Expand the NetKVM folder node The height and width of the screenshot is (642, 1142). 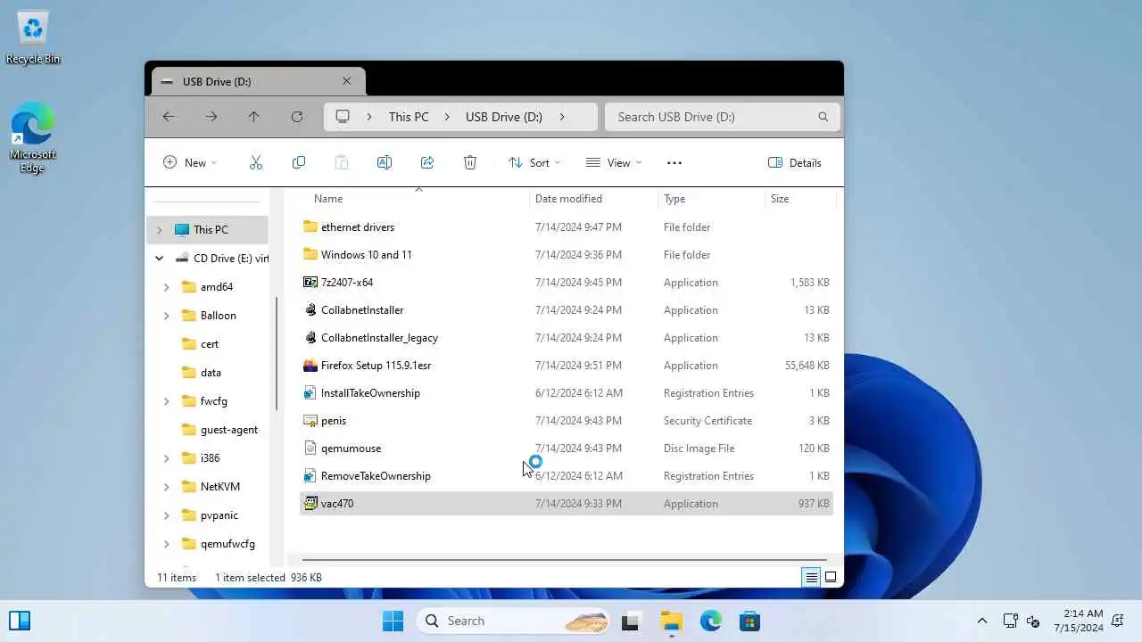pos(167,487)
